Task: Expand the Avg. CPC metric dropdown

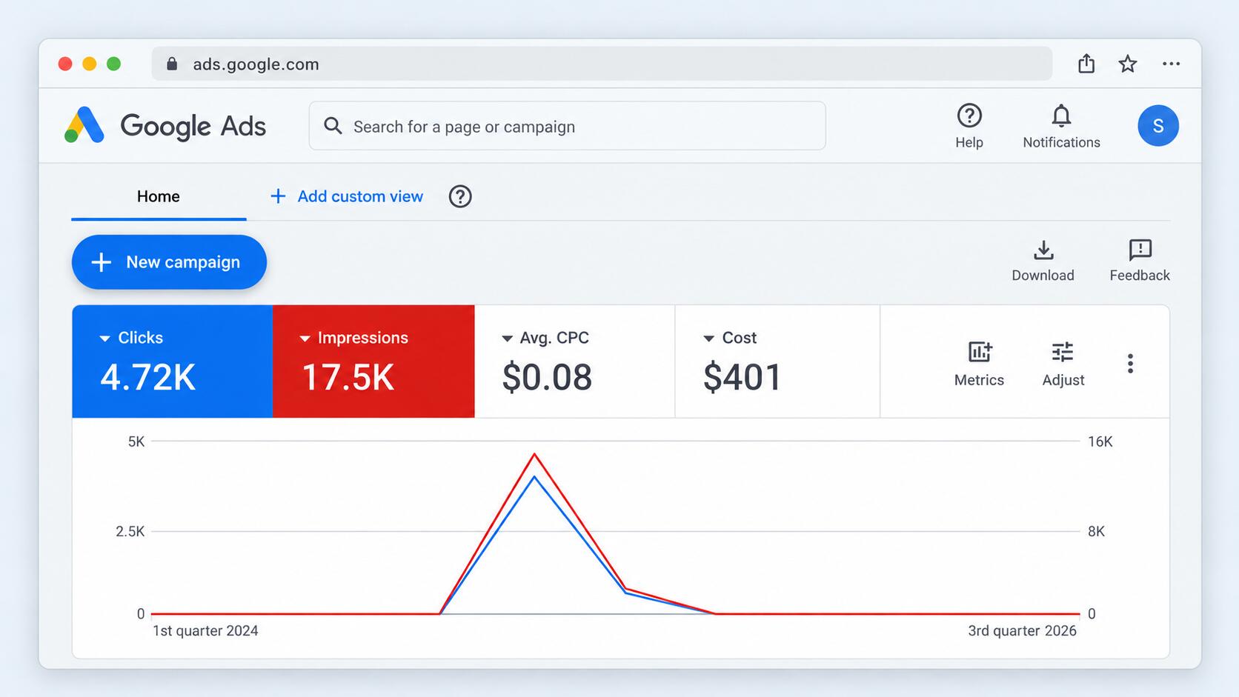Action: (x=507, y=339)
